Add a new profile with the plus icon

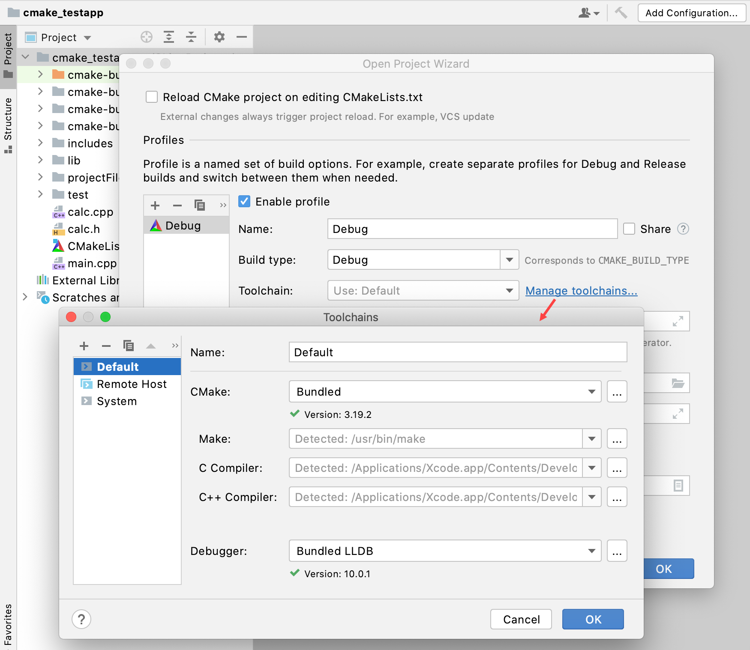point(155,206)
